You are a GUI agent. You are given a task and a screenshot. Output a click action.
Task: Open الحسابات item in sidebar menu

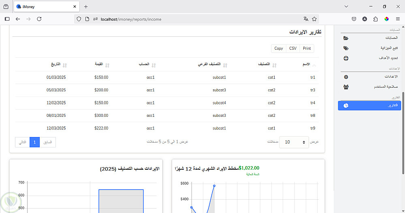coord(370,38)
